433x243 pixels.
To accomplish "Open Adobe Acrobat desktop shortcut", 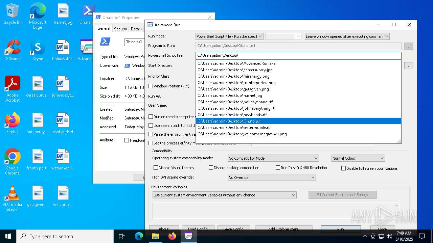I will pyautogui.click(x=13, y=89).
